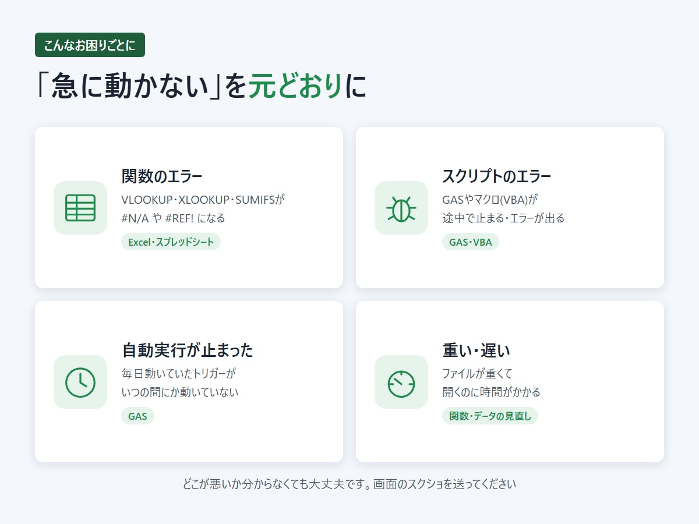Click the text #N/A や #REF! になる

point(173,218)
